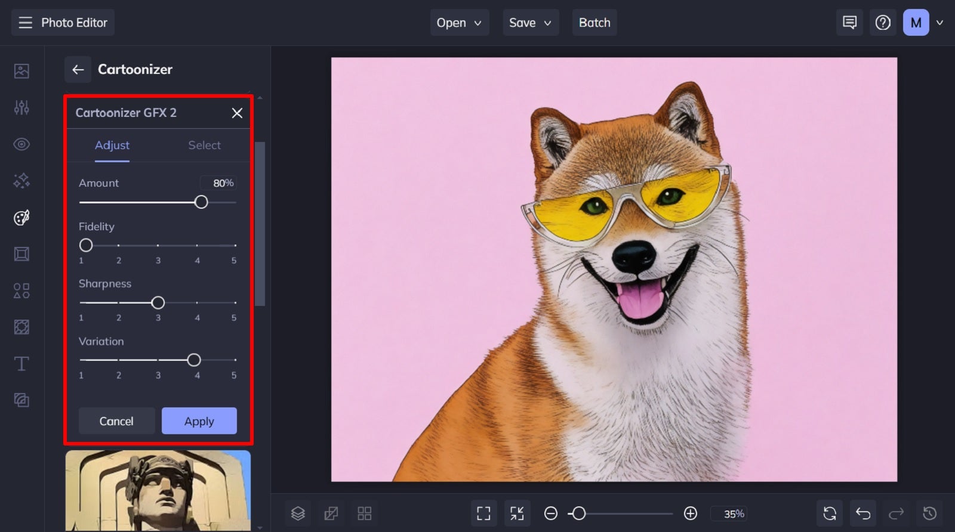Click the Layers icon in bottom bar
The height and width of the screenshot is (532, 955).
(298, 514)
